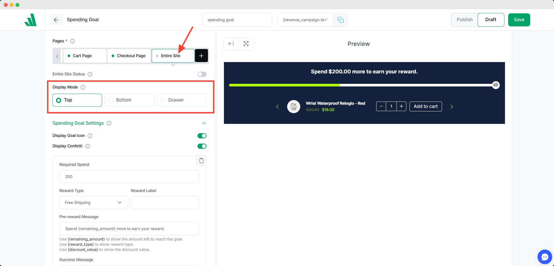
Task: Open Display Goal Icon info tooltip
Action: coord(90,136)
